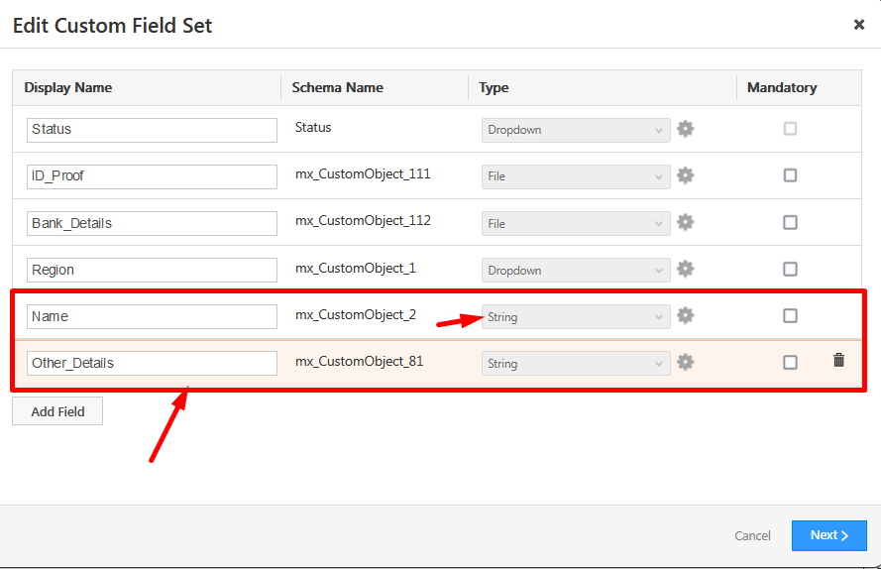881x569 pixels.
Task: Close the Edit Custom Field Set dialog
Action: [859, 25]
